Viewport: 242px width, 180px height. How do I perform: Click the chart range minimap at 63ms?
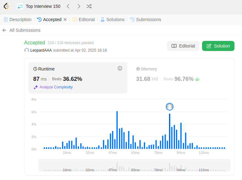(135, 170)
